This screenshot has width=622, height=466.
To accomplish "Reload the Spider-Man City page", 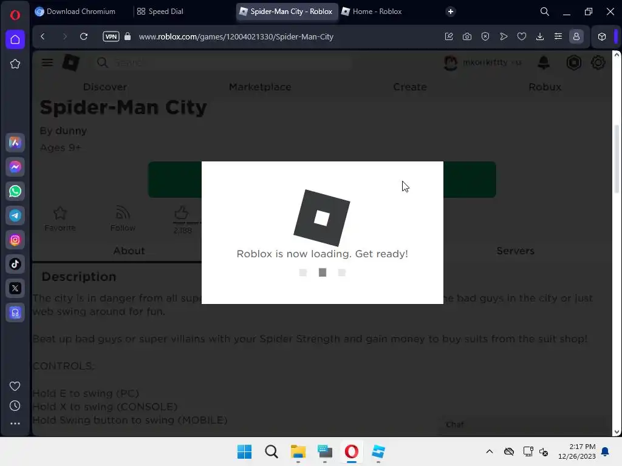I will pos(84,36).
